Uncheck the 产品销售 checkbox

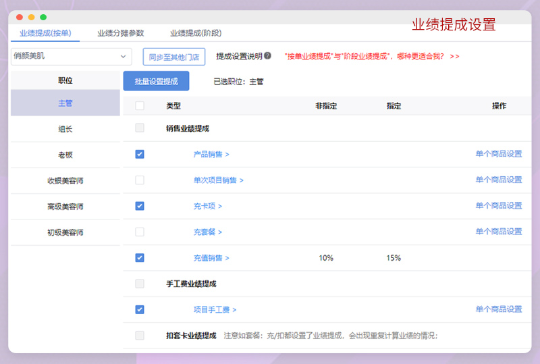140,154
